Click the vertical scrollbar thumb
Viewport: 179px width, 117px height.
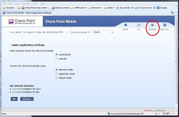(176, 61)
